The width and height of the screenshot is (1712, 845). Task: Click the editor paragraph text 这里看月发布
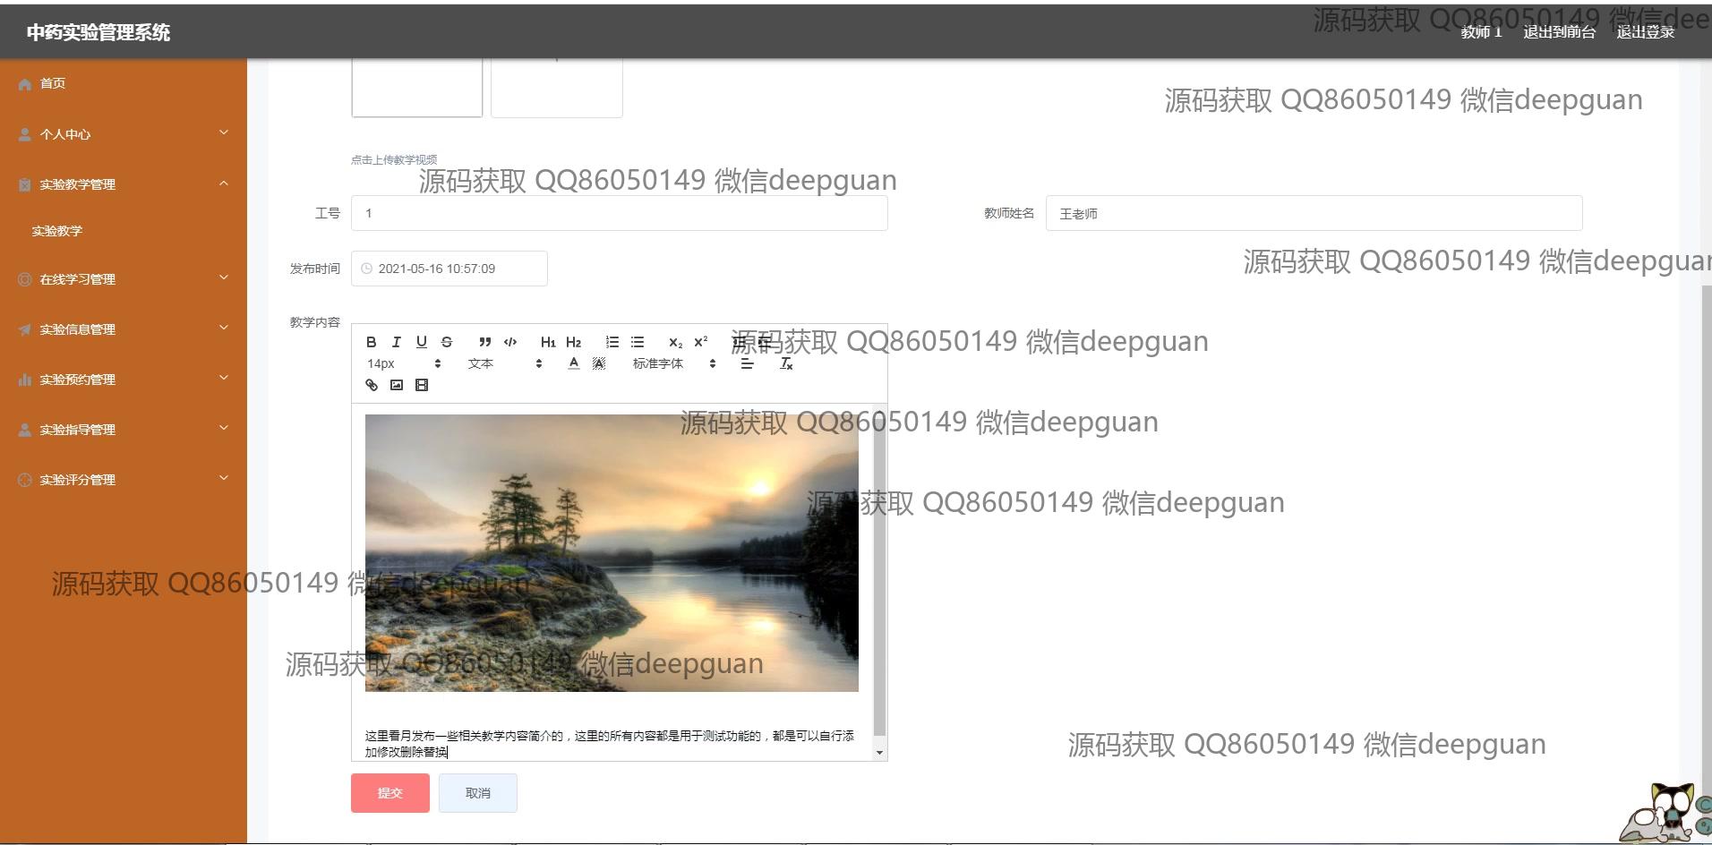pos(609,744)
